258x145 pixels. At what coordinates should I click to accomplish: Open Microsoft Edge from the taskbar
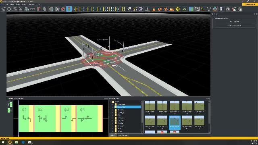pos(23,142)
